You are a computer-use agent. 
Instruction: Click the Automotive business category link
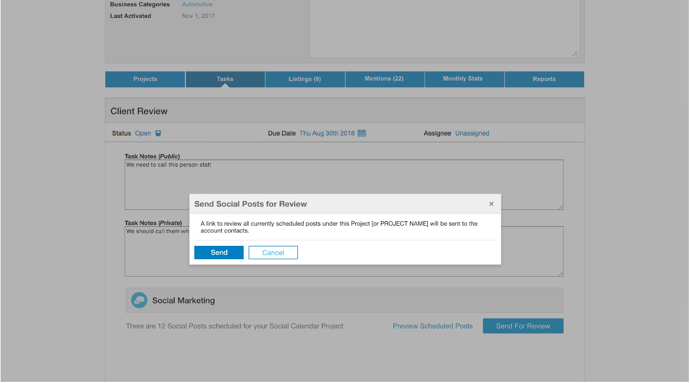click(197, 4)
